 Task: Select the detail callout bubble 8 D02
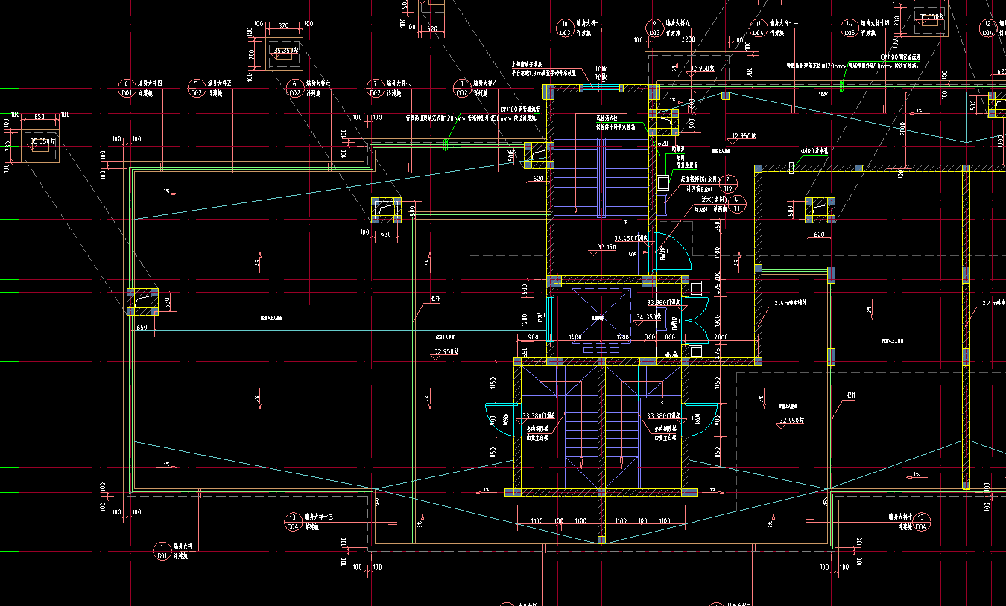click(x=462, y=89)
